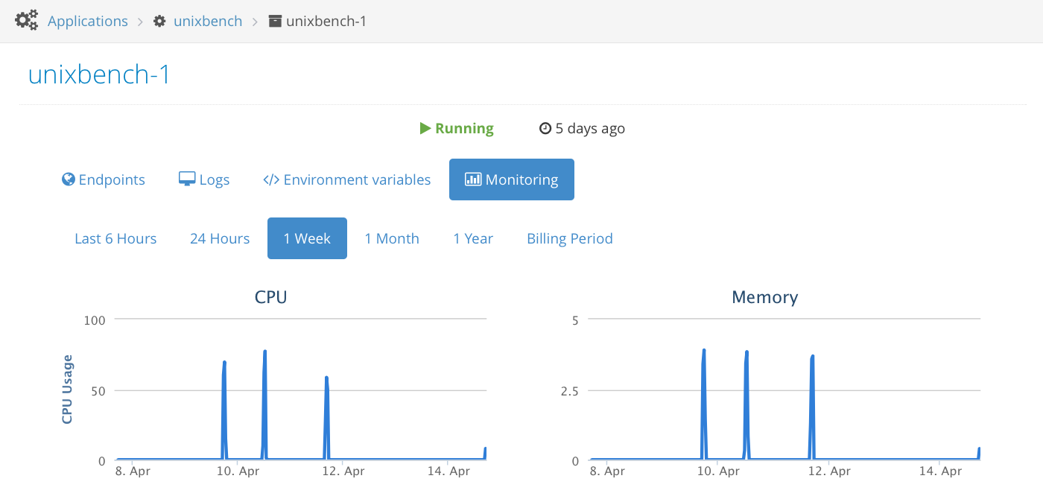Click the gears icon beside Applications
1043x499 pixels.
click(27, 21)
